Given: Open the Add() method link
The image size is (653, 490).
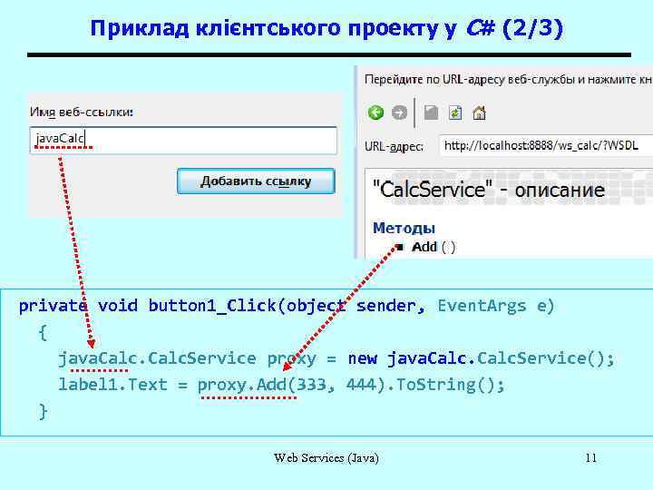Looking at the screenshot, I should click(x=434, y=247).
